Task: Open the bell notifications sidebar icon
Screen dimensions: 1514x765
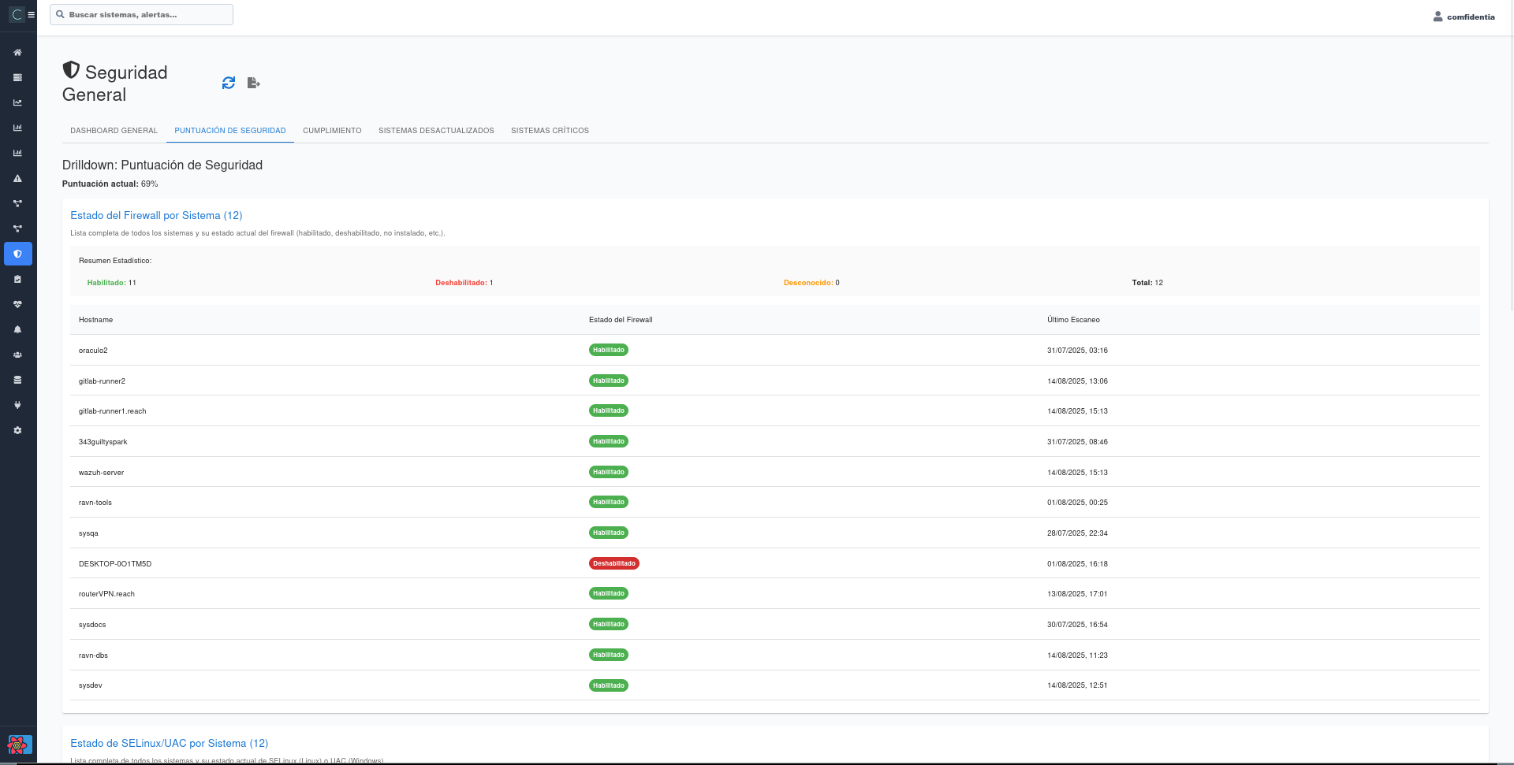Action: click(17, 329)
